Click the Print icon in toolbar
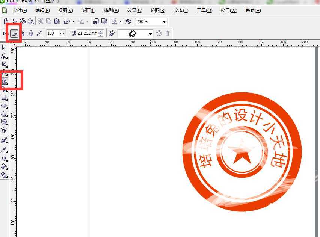Screen dimensions: 320x237 [x=30, y=21]
